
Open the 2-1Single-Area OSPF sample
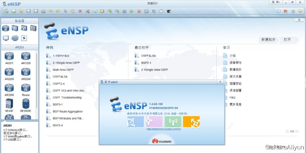pyautogui.click(x=66, y=62)
